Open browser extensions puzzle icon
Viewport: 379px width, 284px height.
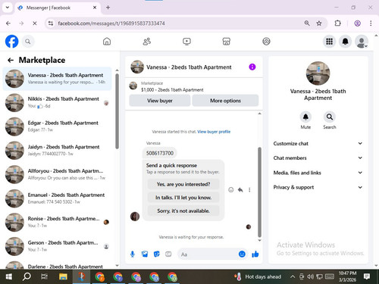click(x=337, y=23)
